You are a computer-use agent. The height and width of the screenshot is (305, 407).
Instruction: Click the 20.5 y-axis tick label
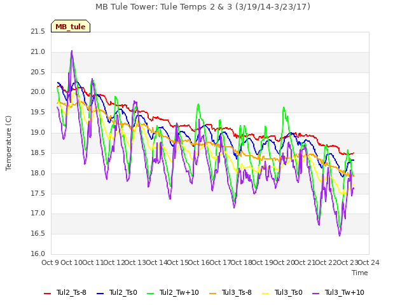(x=38, y=72)
